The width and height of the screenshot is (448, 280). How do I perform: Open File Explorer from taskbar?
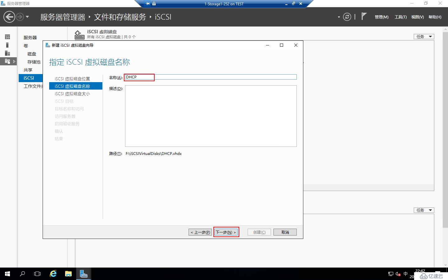pos(68,274)
